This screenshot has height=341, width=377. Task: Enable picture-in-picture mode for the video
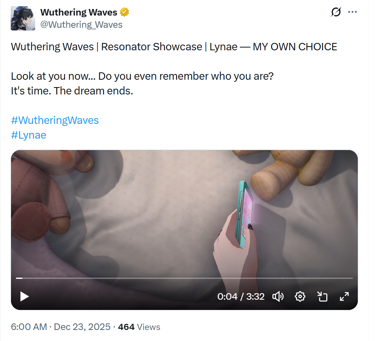[x=323, y=296]
